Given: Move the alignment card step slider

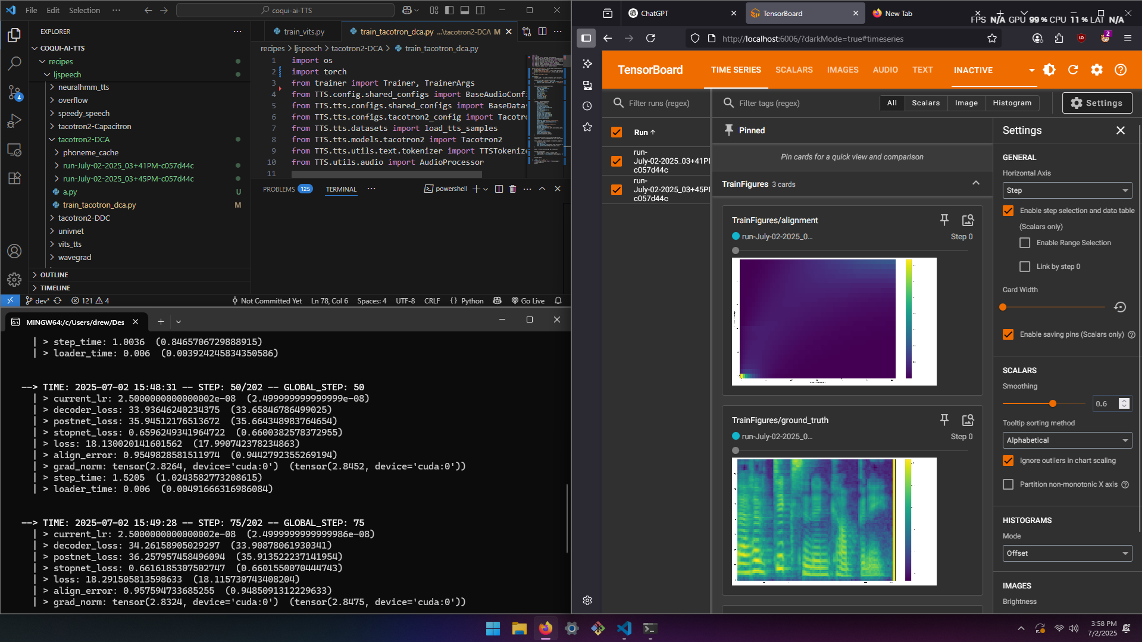Looking at the screenshot, I should [x=736, y=250].
